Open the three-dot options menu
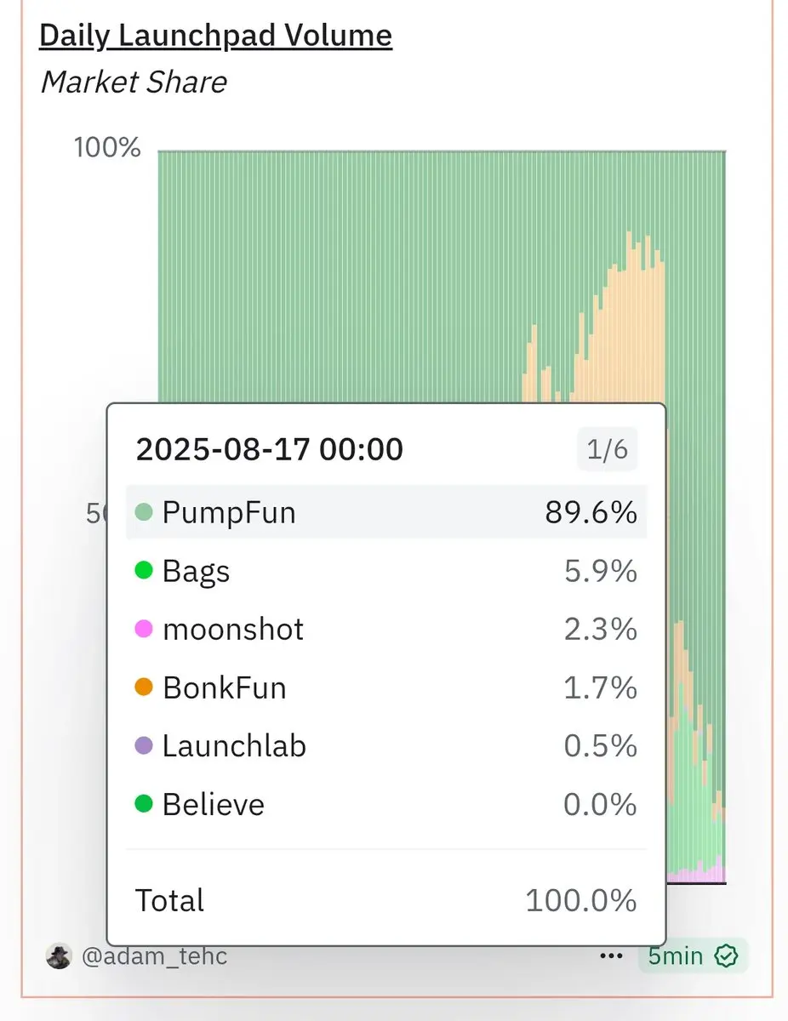This screenshot has height=1021, width=788. click(x=611, y=955)
